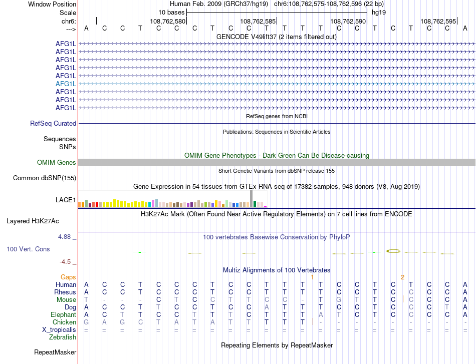Click the OMIM Genes track label
This screenshot has height=364, width=476.
(x=57, y=163)
